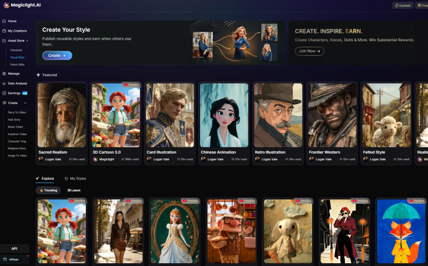This screenshot has width=428, height=266.
Task: Click Logan Vale avatar under Felted Style
Action: point(365,159)
